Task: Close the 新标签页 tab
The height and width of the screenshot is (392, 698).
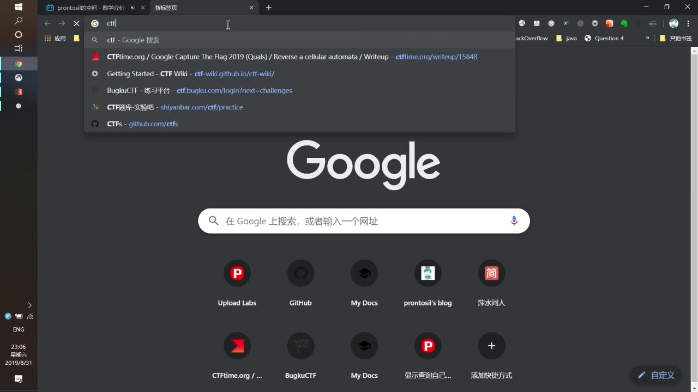Action: [x=251, y=8]
